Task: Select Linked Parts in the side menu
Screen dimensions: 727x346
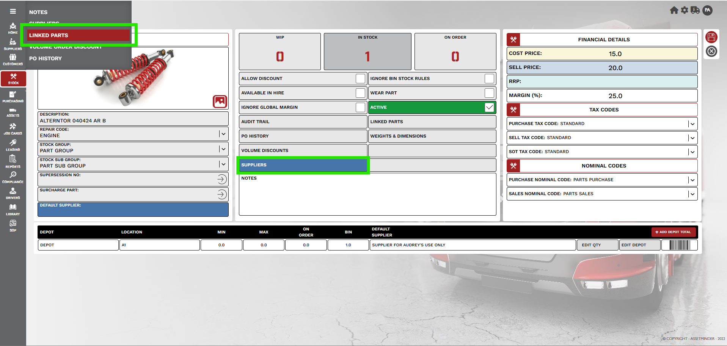Action: click(78, 35)
